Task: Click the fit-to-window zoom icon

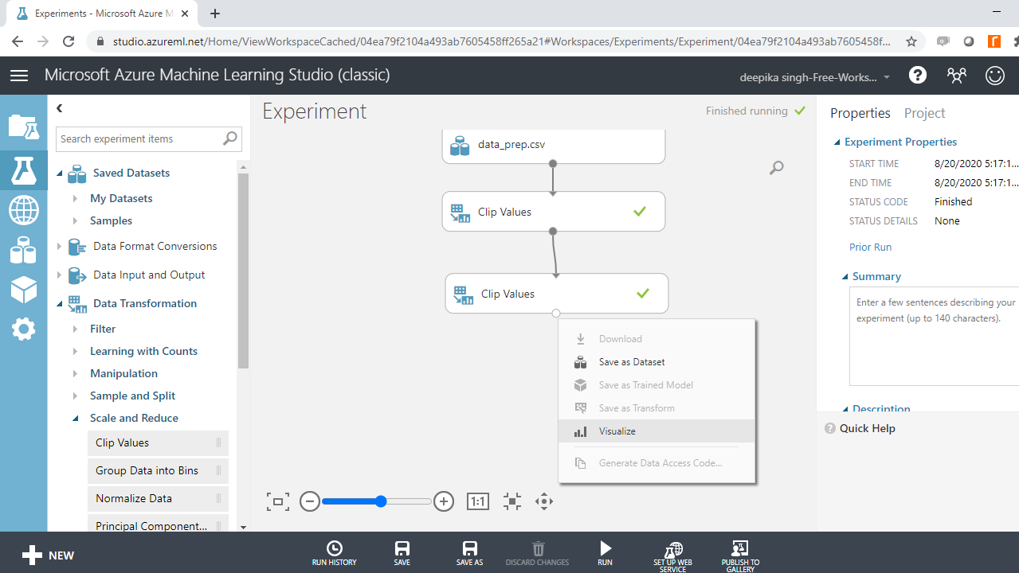Action: [277, 501]
